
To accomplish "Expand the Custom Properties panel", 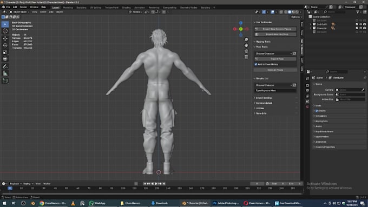I will (325, 147).
